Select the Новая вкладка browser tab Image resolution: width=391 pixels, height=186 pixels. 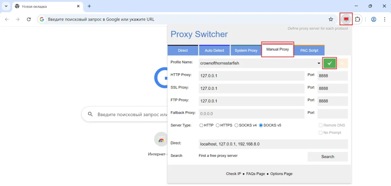(x=47, y=7)
